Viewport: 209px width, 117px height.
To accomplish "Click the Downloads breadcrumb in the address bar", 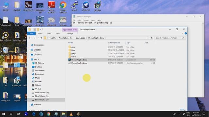I will pyautogui.click(x=80, y=38).
